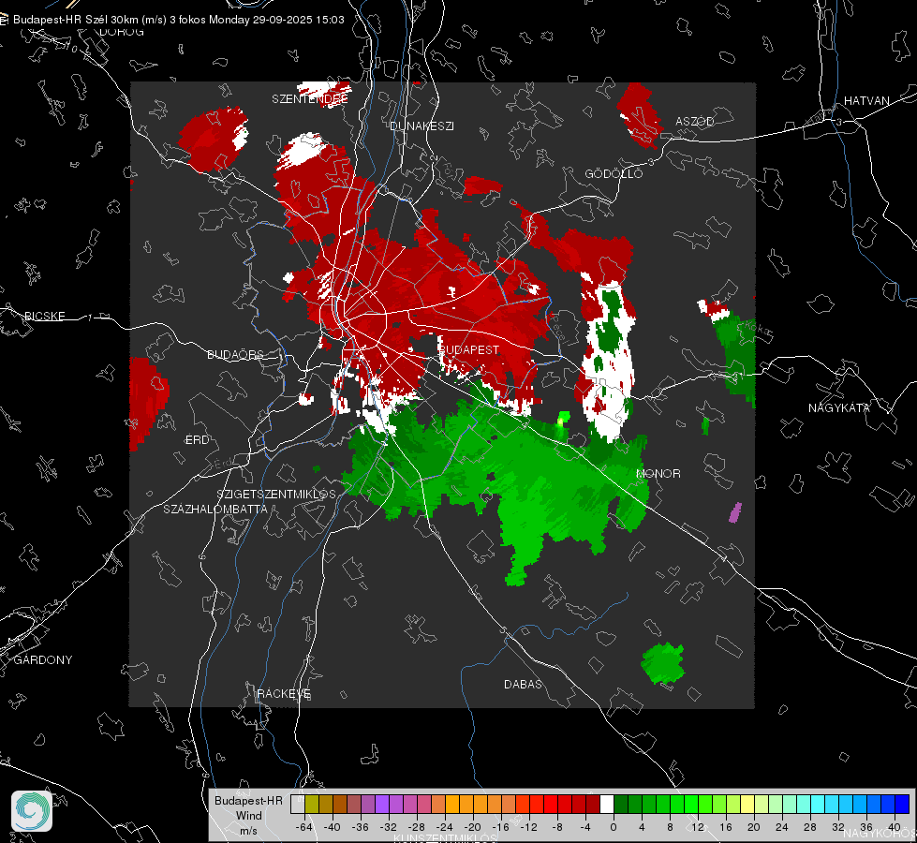Click the deep blue swatch above 40
This screenshot has height=843, width=917.
click(902, 805)
